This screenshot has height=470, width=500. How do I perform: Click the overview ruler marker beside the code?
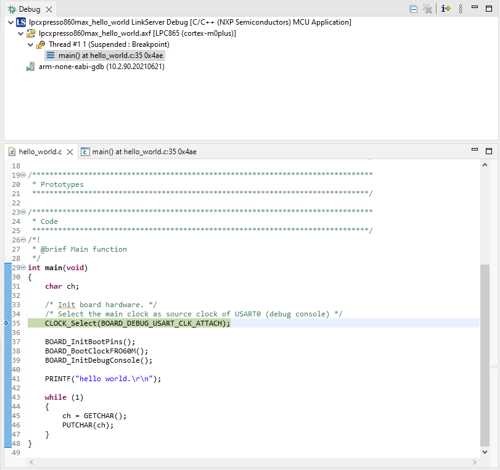494,367
